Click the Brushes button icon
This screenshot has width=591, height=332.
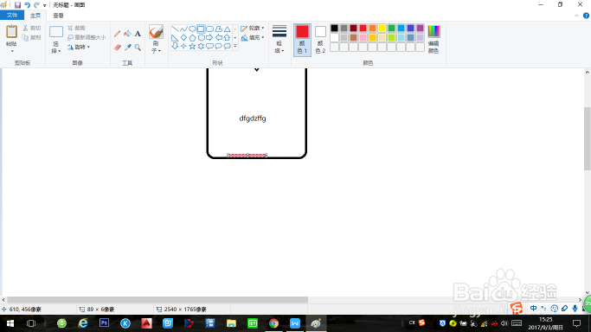(156, 32)
